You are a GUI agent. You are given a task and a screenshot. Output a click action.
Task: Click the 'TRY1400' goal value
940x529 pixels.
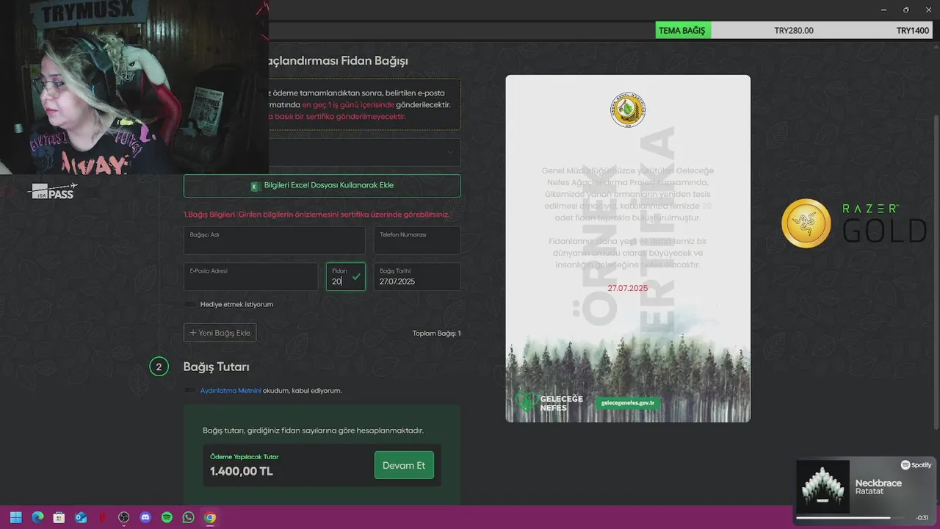pos(913,31)
